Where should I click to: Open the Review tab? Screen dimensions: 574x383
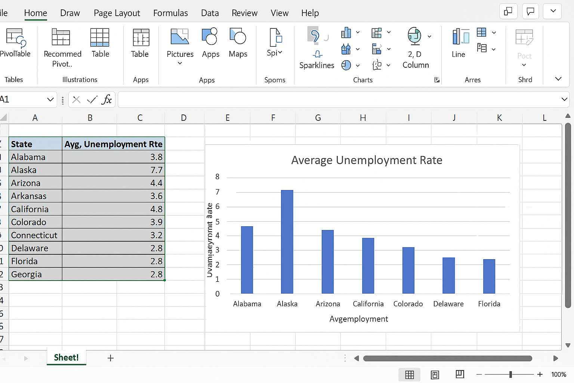(244, 13)
